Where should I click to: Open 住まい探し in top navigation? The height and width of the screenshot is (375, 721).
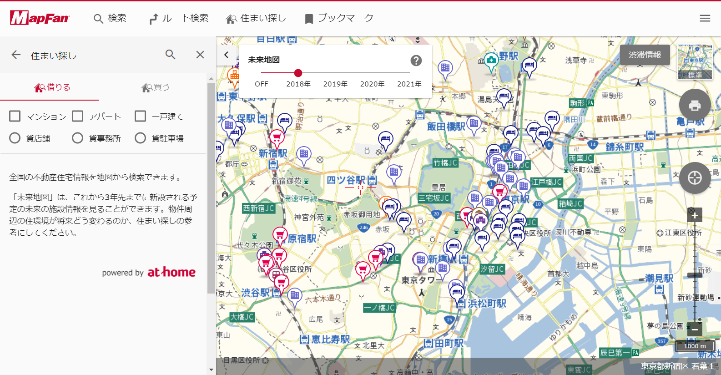click(x=256, y=18)
